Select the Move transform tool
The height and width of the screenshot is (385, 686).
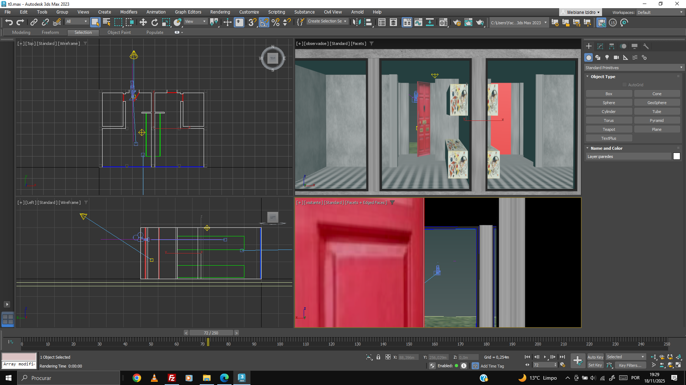(x=143, y=22)
